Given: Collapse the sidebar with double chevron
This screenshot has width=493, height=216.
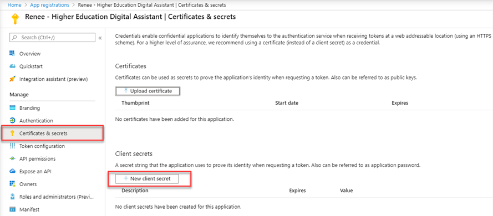Looking at the screenshot, I should point(100,38).
